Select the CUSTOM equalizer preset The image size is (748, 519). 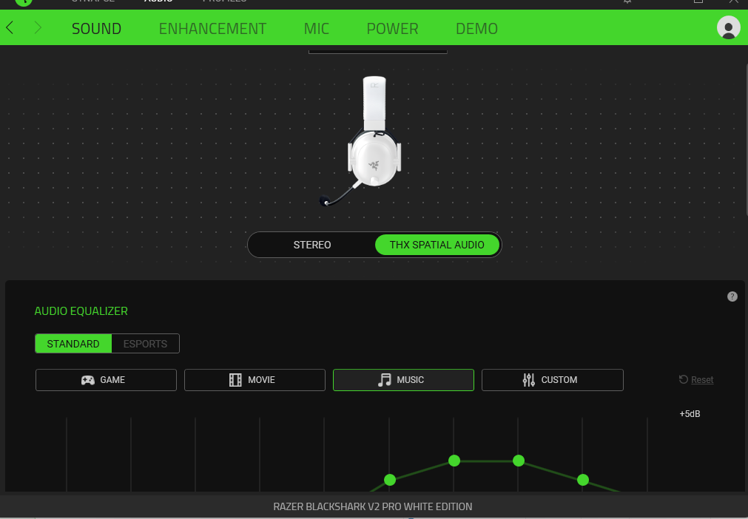(553, 380)
